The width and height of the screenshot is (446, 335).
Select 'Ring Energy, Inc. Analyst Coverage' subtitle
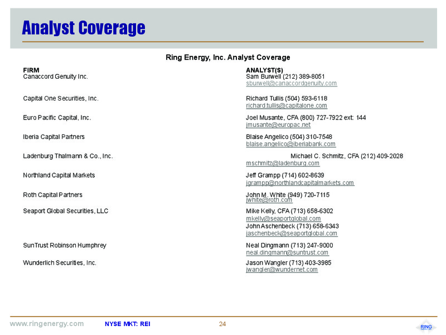coord(228,58)
